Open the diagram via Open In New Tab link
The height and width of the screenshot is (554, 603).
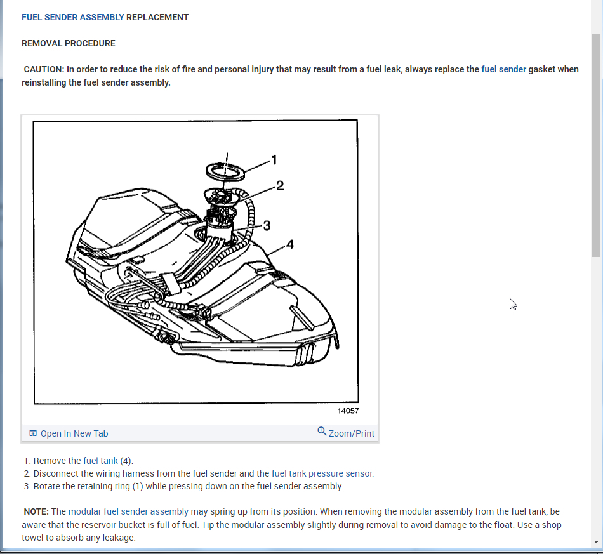pos(74,433)
